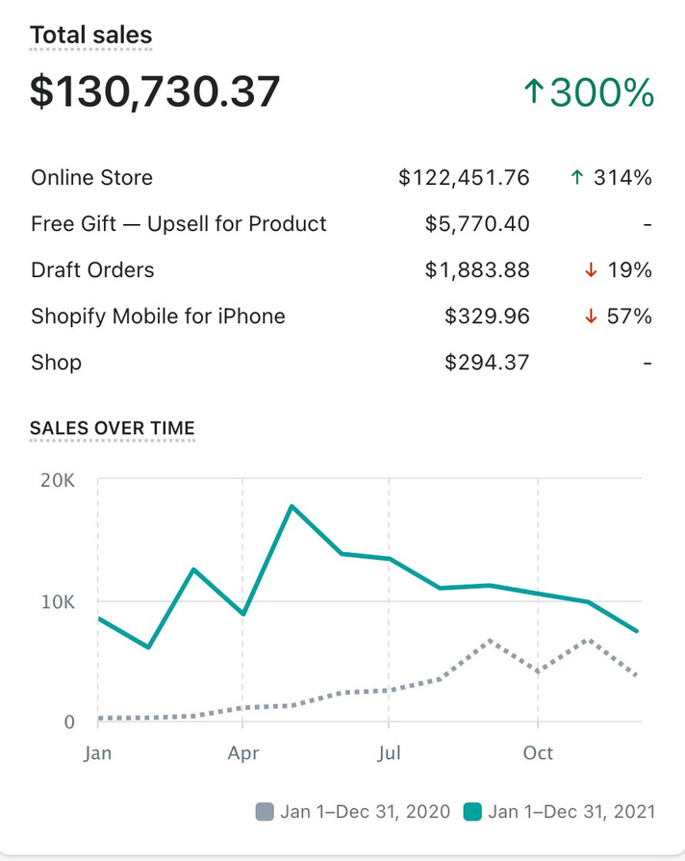Viewport: 685px width, 861px height.
Task: Click the red down arrow beside 19%
Action: (x=591, y=270)
